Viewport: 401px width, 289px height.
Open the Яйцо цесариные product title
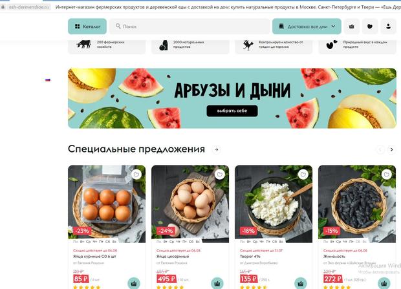click(173, 256)
